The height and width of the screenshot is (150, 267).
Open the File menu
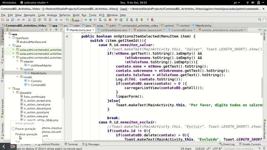pyautogui.click(x=3, y=15)
